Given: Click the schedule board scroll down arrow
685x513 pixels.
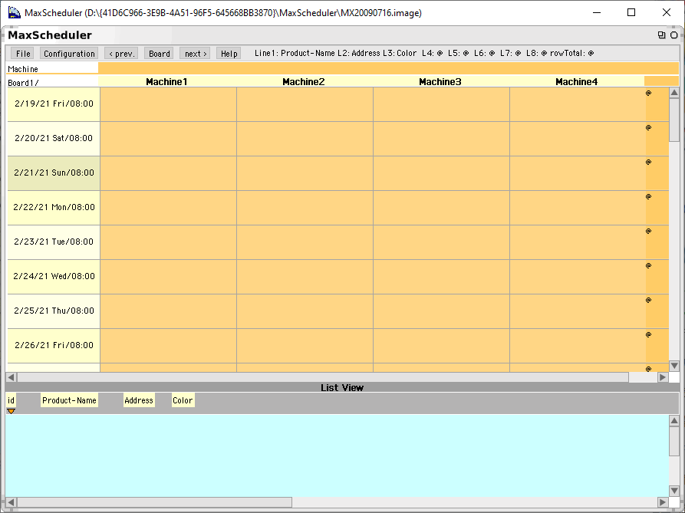Looking at the screenshot, I should [x=674, y=366].
